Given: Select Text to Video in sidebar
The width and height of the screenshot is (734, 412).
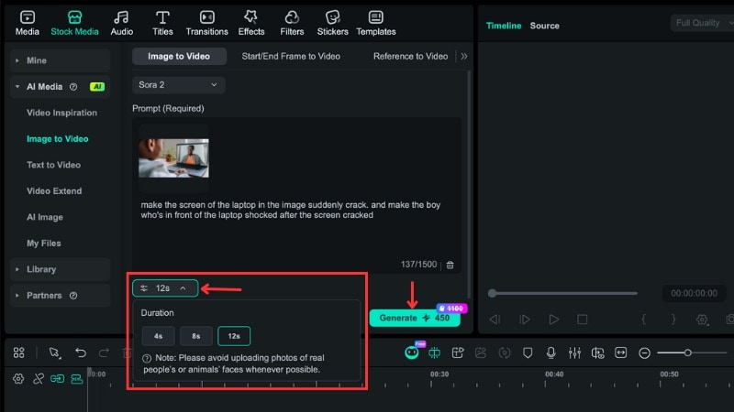Looking at the screenshot, I should tap(54, 165).
